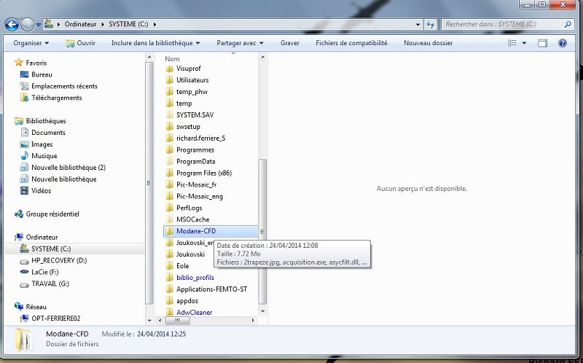Go back with the blue Back arrow
The image size is (583, 363).
[12, 25]
